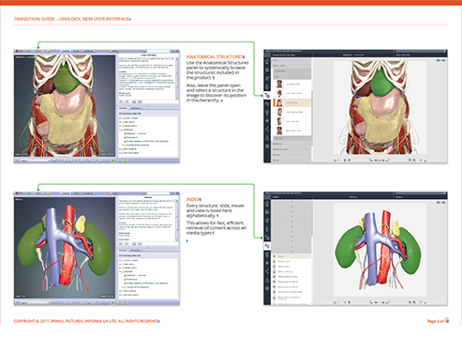Expand the Lymphatic system section in Anatomical Structures

tap(291, 149)
